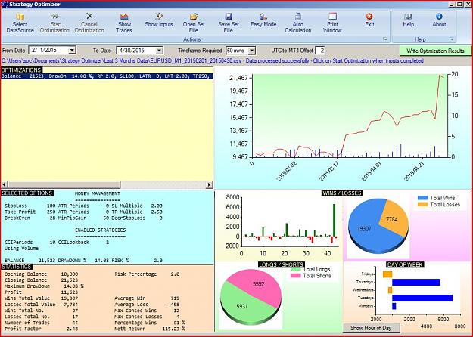Click the WINS / LOSSES chart title
Image resolution: width=473 pixels, height=337 pixels.
coord(342,193)
